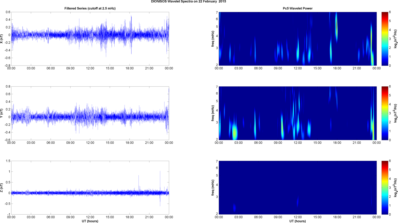Click the top spectrogram's colorbar
Viewport: 398px width, 223px height.
pos(385,39)
